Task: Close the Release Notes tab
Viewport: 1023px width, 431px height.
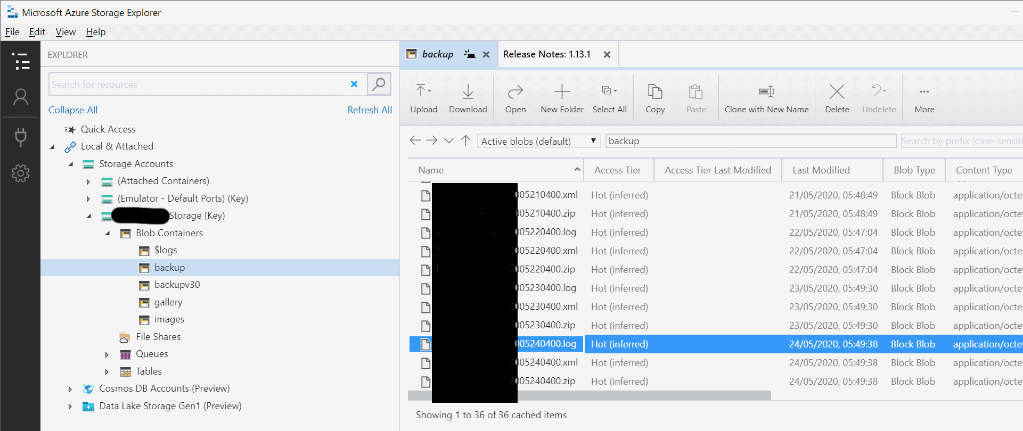Action: point(607,54)
